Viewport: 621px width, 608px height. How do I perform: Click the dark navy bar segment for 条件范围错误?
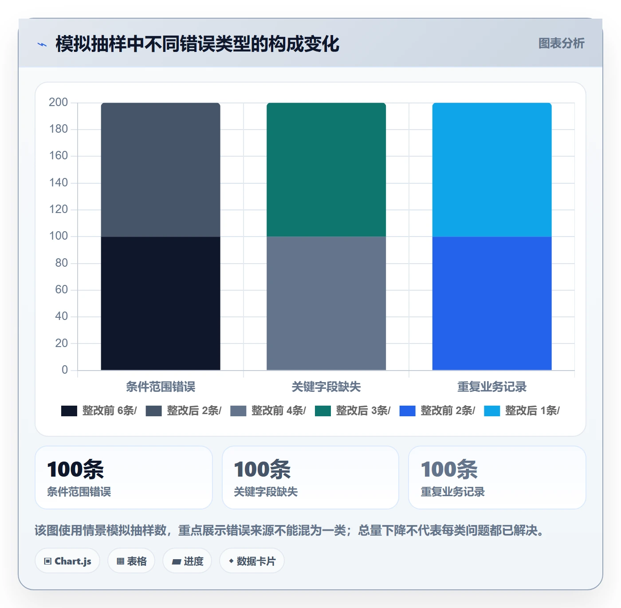[x=161, y=304]
